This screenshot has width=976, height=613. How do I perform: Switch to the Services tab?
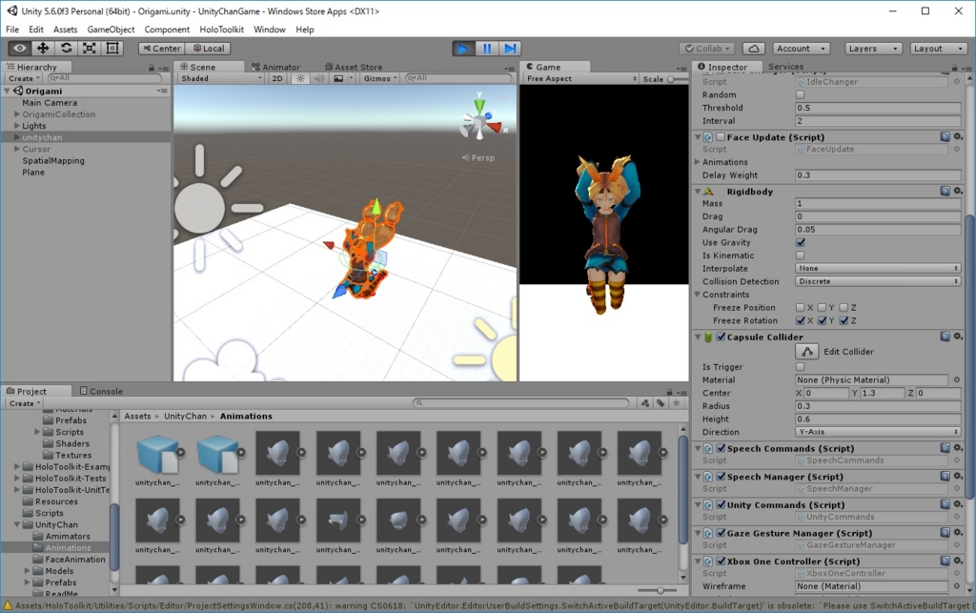[x=785, y=67]
